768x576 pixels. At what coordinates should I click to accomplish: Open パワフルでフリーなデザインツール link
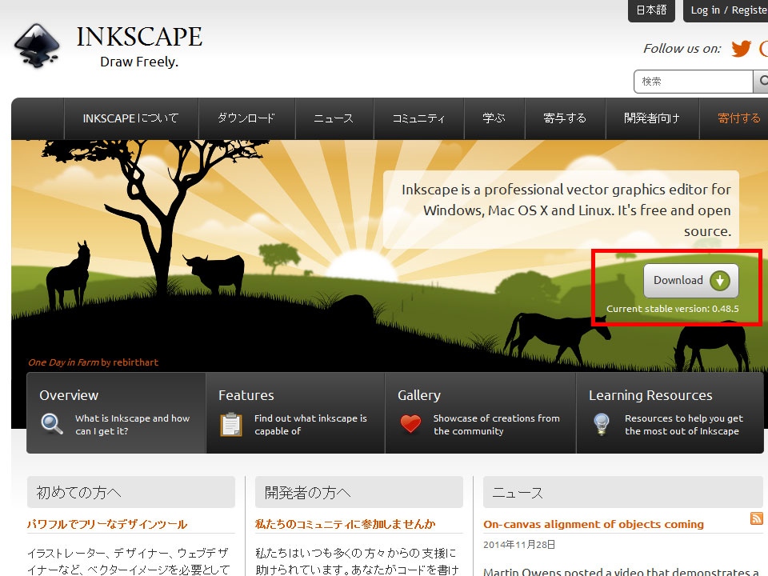tap(106, 525)
